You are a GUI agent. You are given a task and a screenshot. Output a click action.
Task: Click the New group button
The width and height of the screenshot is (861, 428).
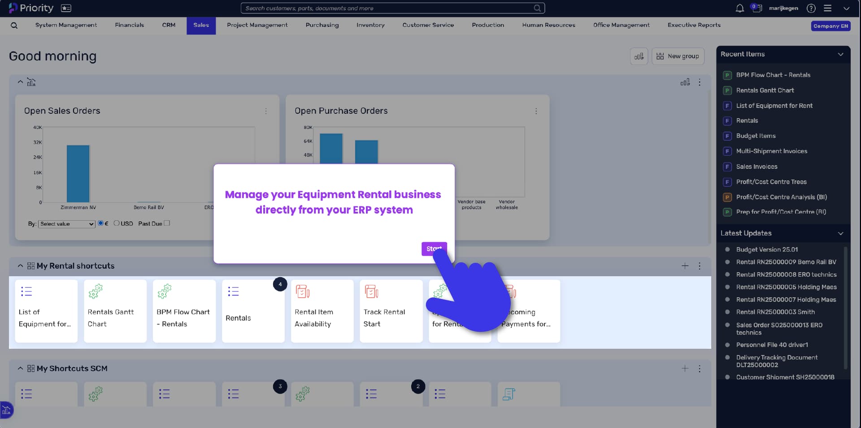coord(678,56)
